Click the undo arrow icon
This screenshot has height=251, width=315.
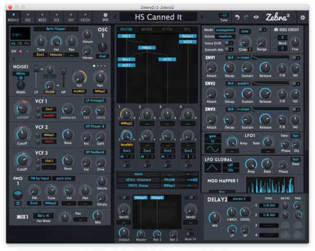coord(237,17)
